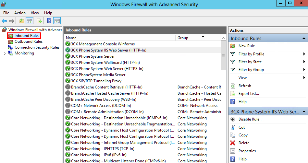Click the funnel icon for Filter by State
The height and width of the screenshot is (163, 308).
[233, 62]
